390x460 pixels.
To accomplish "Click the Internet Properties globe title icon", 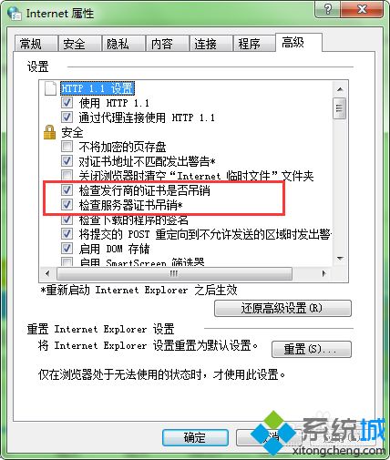I will click(14, 13).
